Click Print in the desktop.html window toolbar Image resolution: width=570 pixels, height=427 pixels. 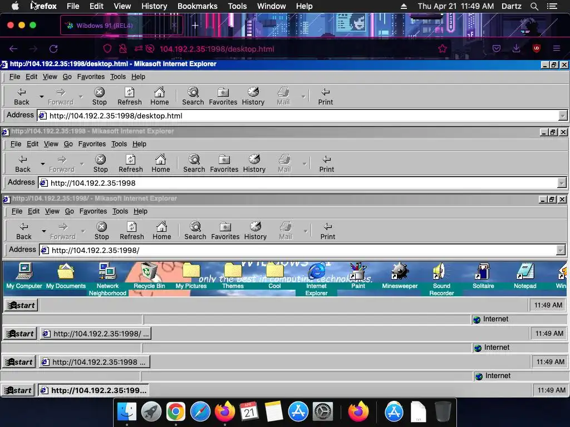tap(325, 97)
